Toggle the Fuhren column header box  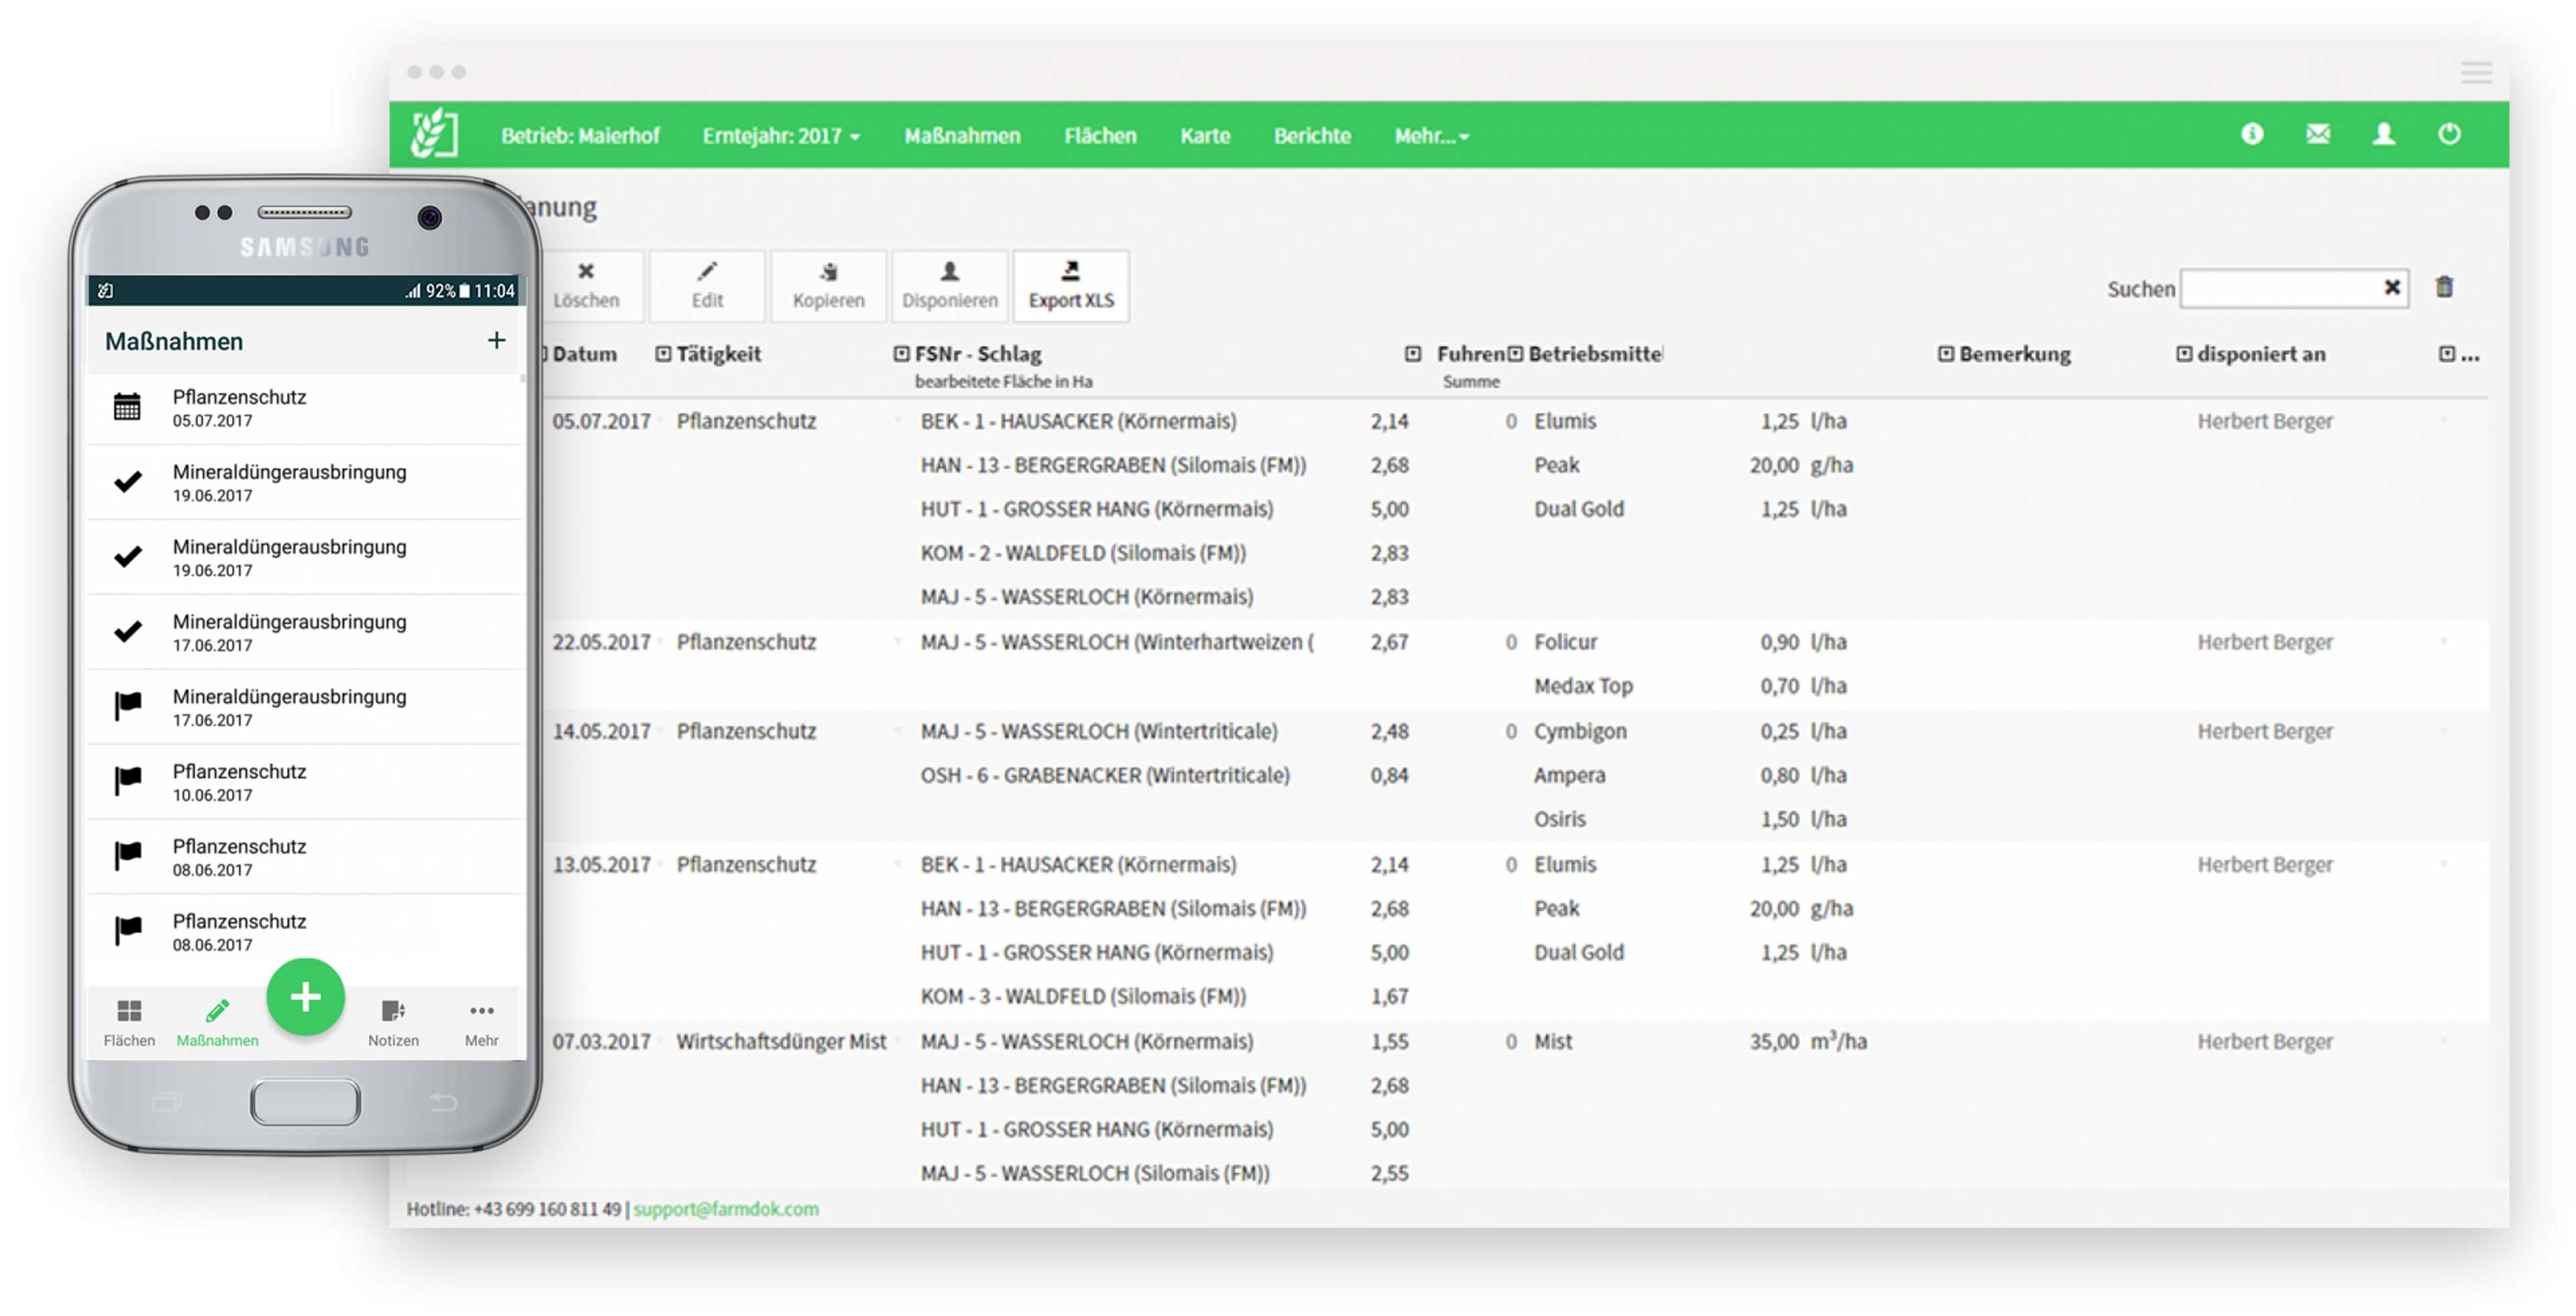click(x=1412, y=354)
